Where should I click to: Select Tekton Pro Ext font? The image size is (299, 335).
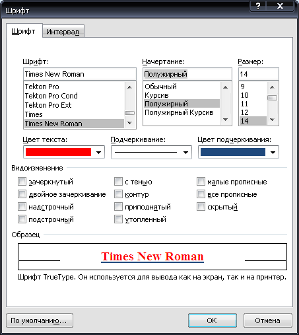(x=74, y=105)
